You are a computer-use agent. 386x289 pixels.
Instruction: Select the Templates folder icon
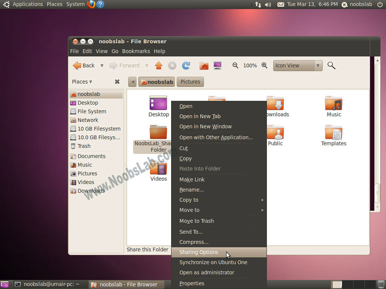(x=334, y=132)
